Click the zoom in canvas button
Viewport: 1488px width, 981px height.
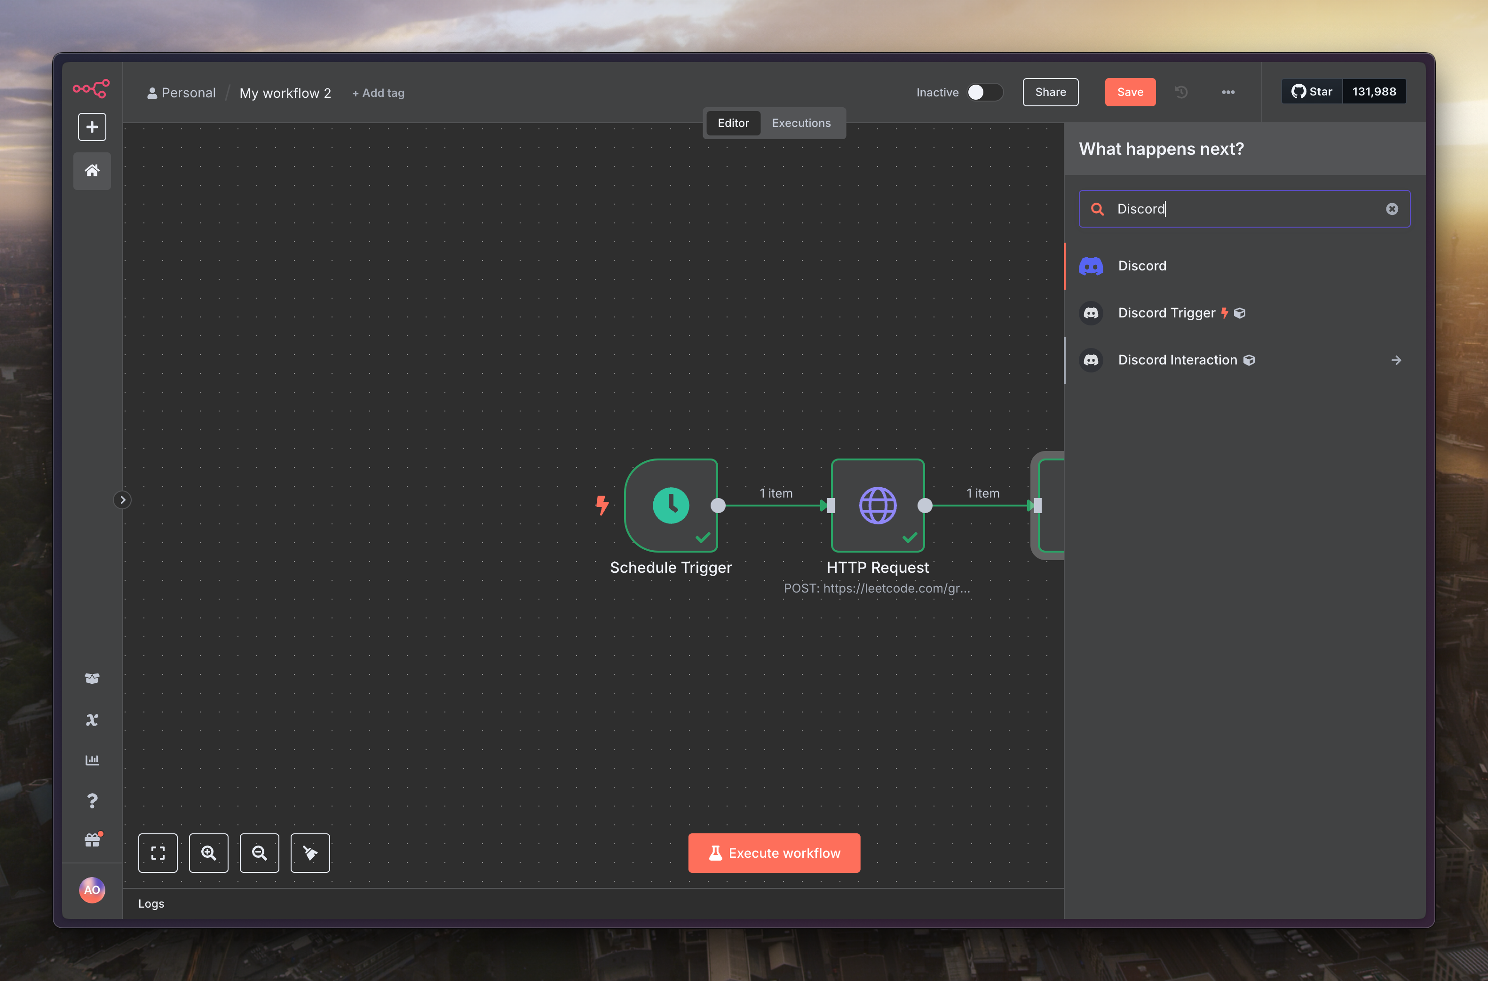(208, 853)
